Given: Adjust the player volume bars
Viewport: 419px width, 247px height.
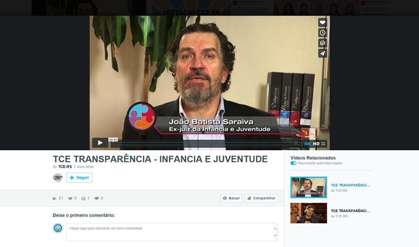Looking at the screenshot, I should (308, 144).
